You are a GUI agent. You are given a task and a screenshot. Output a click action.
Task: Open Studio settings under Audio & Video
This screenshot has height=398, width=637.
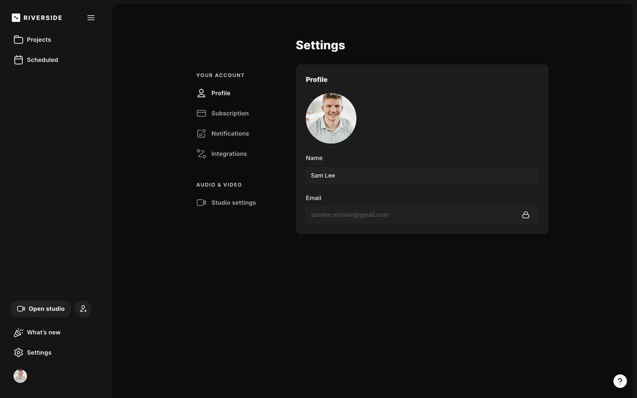tap(233, 203)
